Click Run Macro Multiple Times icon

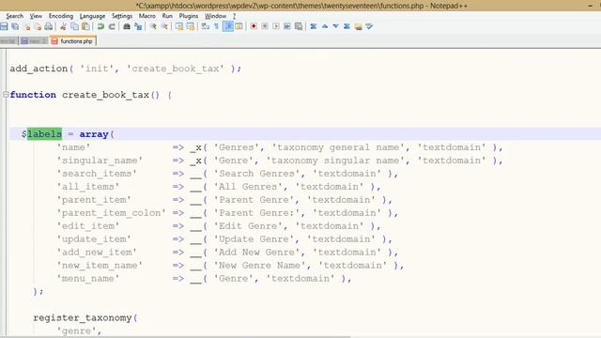click(x=287, y=26)
